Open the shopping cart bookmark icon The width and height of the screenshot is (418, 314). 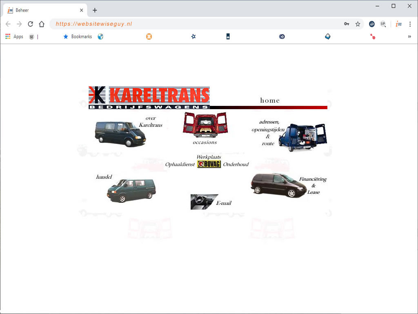tap(31, 36)
